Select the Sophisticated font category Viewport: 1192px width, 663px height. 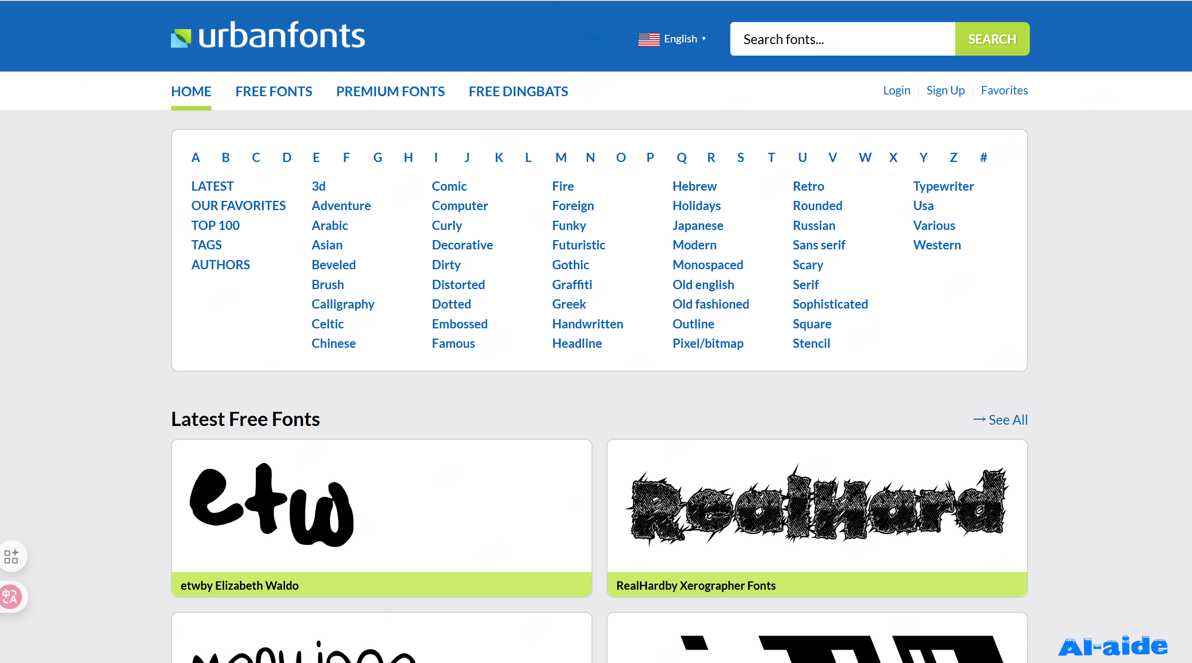click(830, 304)
